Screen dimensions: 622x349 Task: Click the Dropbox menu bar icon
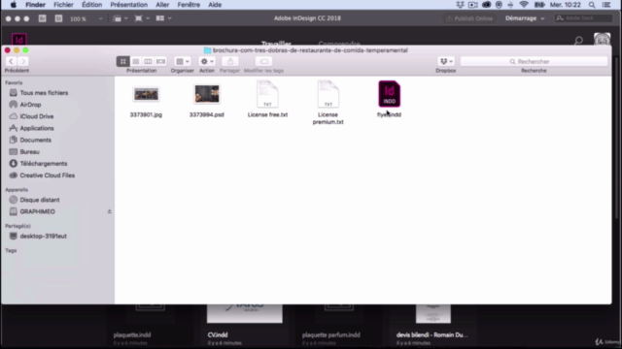click(460, 5)
